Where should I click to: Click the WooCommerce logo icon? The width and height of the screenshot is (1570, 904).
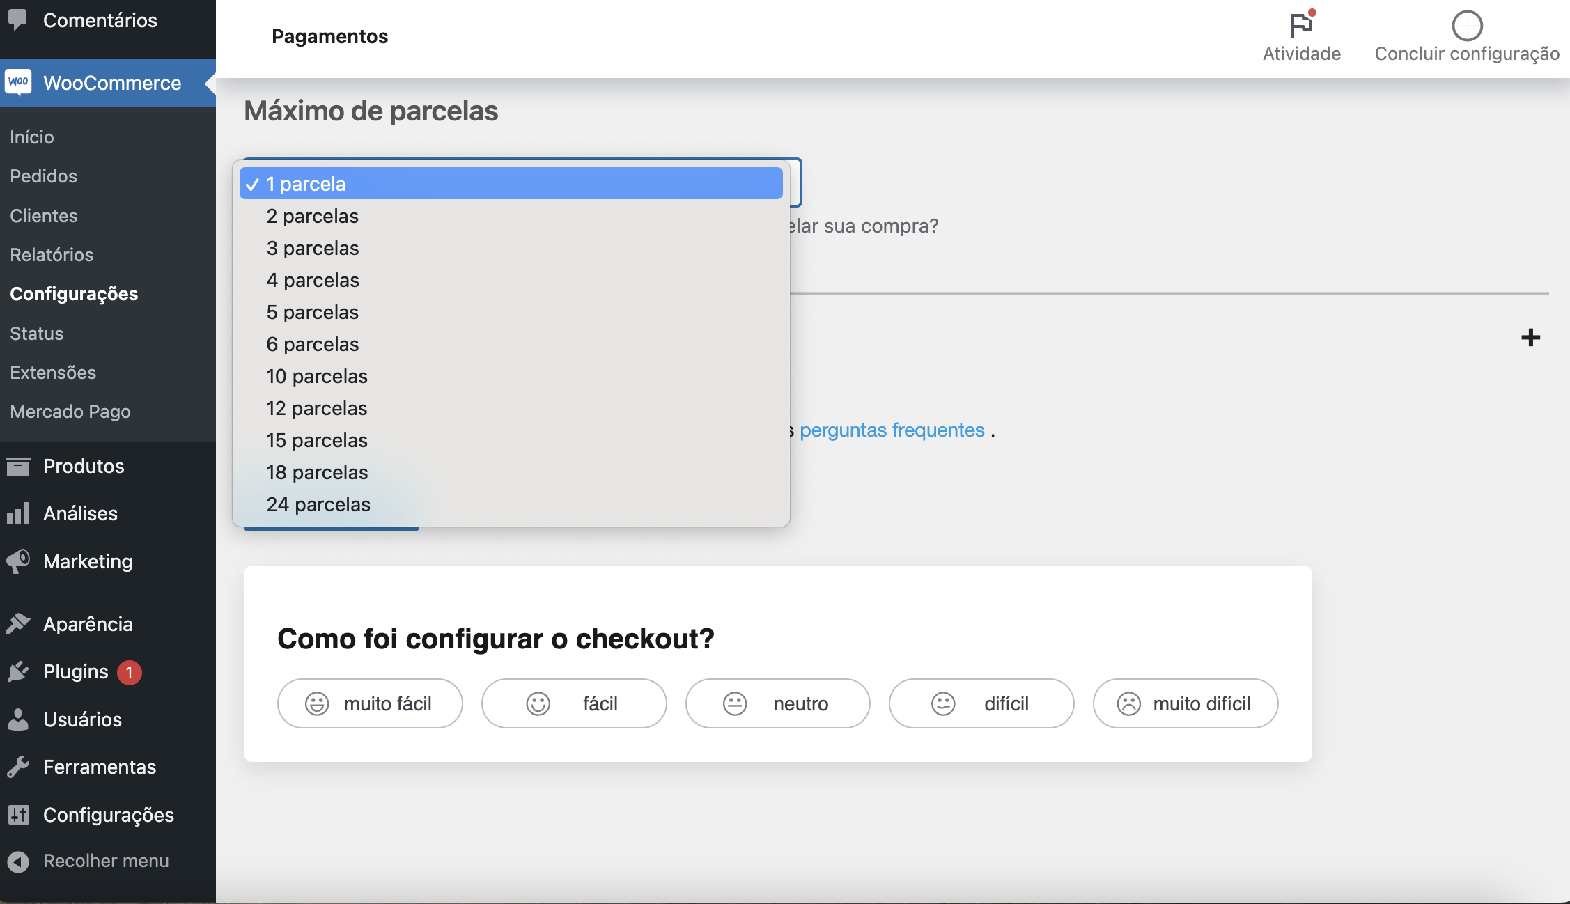(x=18, y=82)
